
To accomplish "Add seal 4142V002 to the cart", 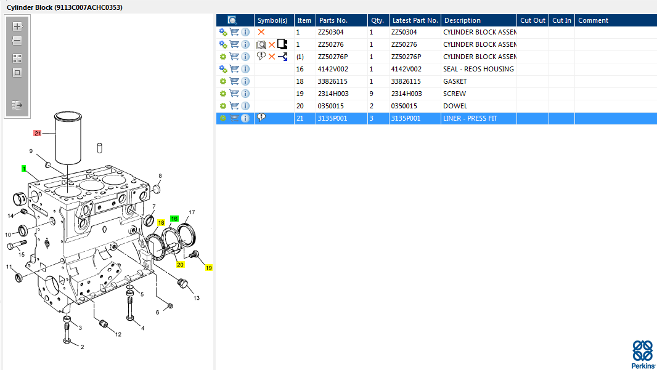I will click(x=234, y=68).
